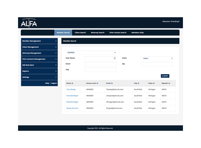The height and width of the screenshot is (148, 201).
Task: Select the Client Management menu label
Action: 30,47
